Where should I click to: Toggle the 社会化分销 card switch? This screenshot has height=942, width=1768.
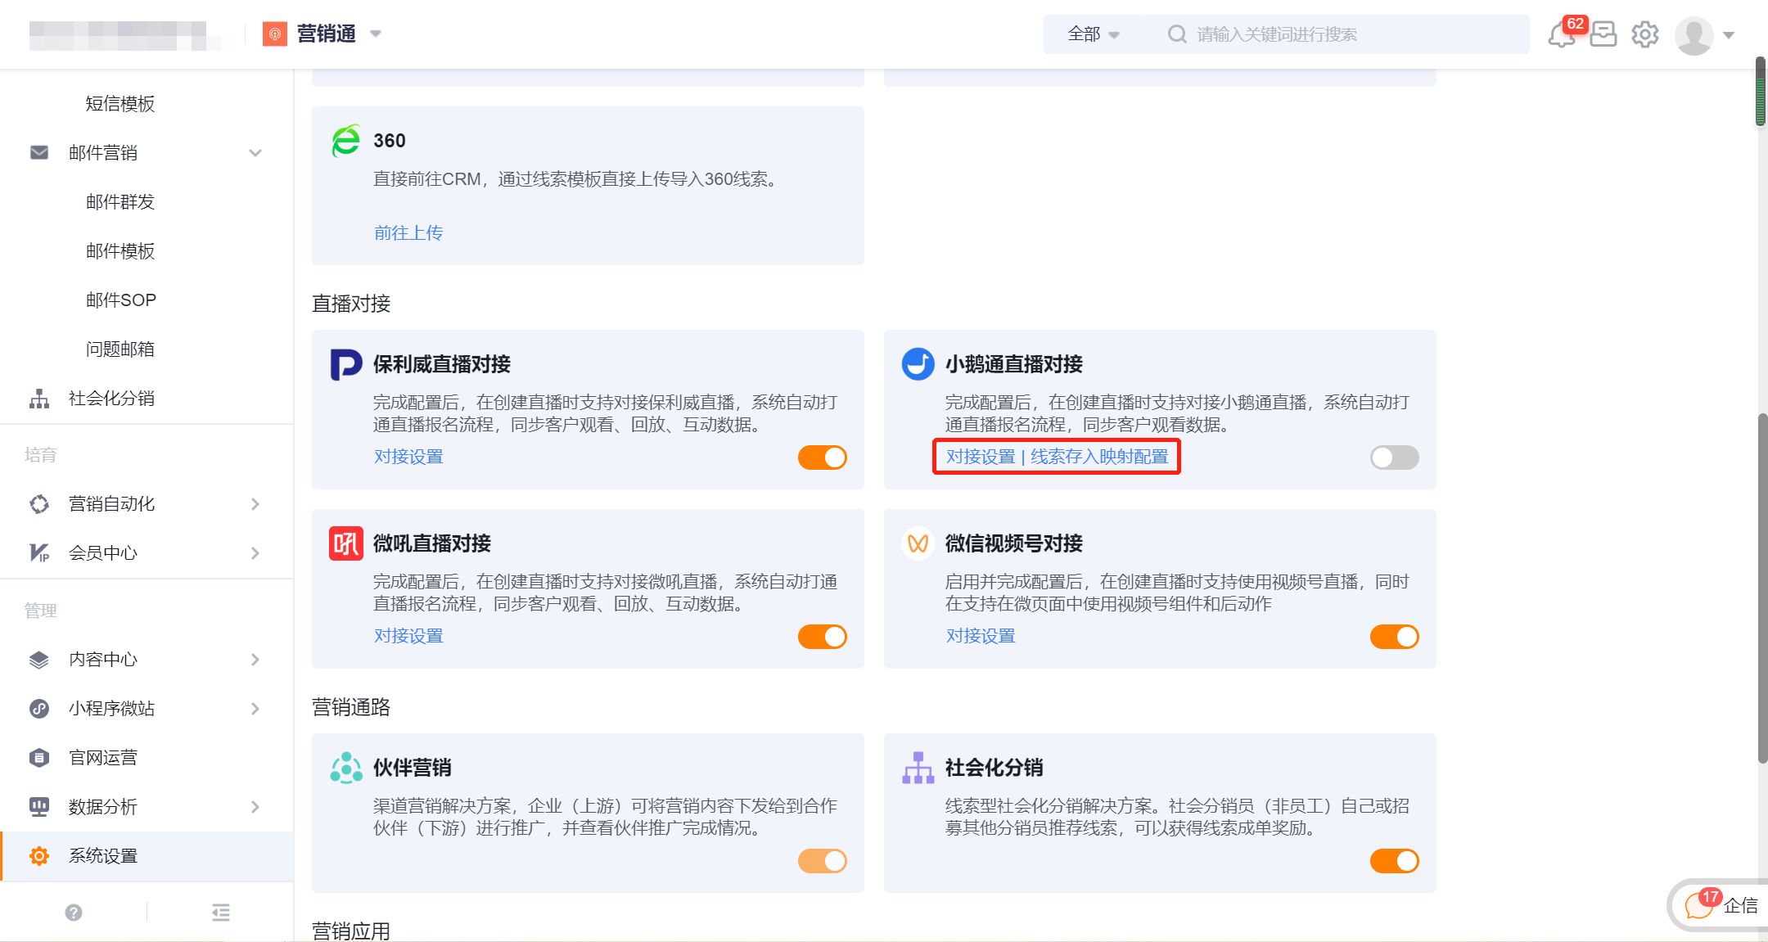coord(1394,861)
